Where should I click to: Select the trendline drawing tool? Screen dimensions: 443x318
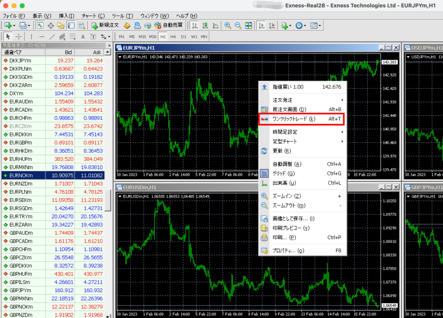[52, 36]
